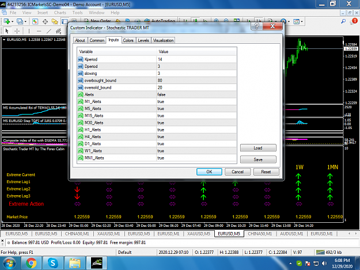Open Skype from the taskbar
Image resolution: width=360 pixels, height=270 pixels.
point(52,263)
